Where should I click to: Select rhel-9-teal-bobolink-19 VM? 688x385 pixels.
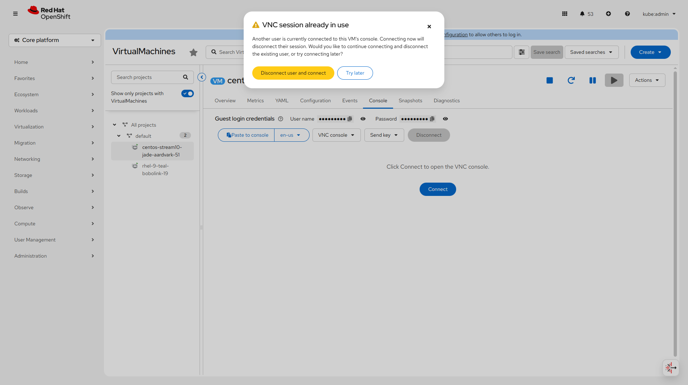(x=153, y=170)
